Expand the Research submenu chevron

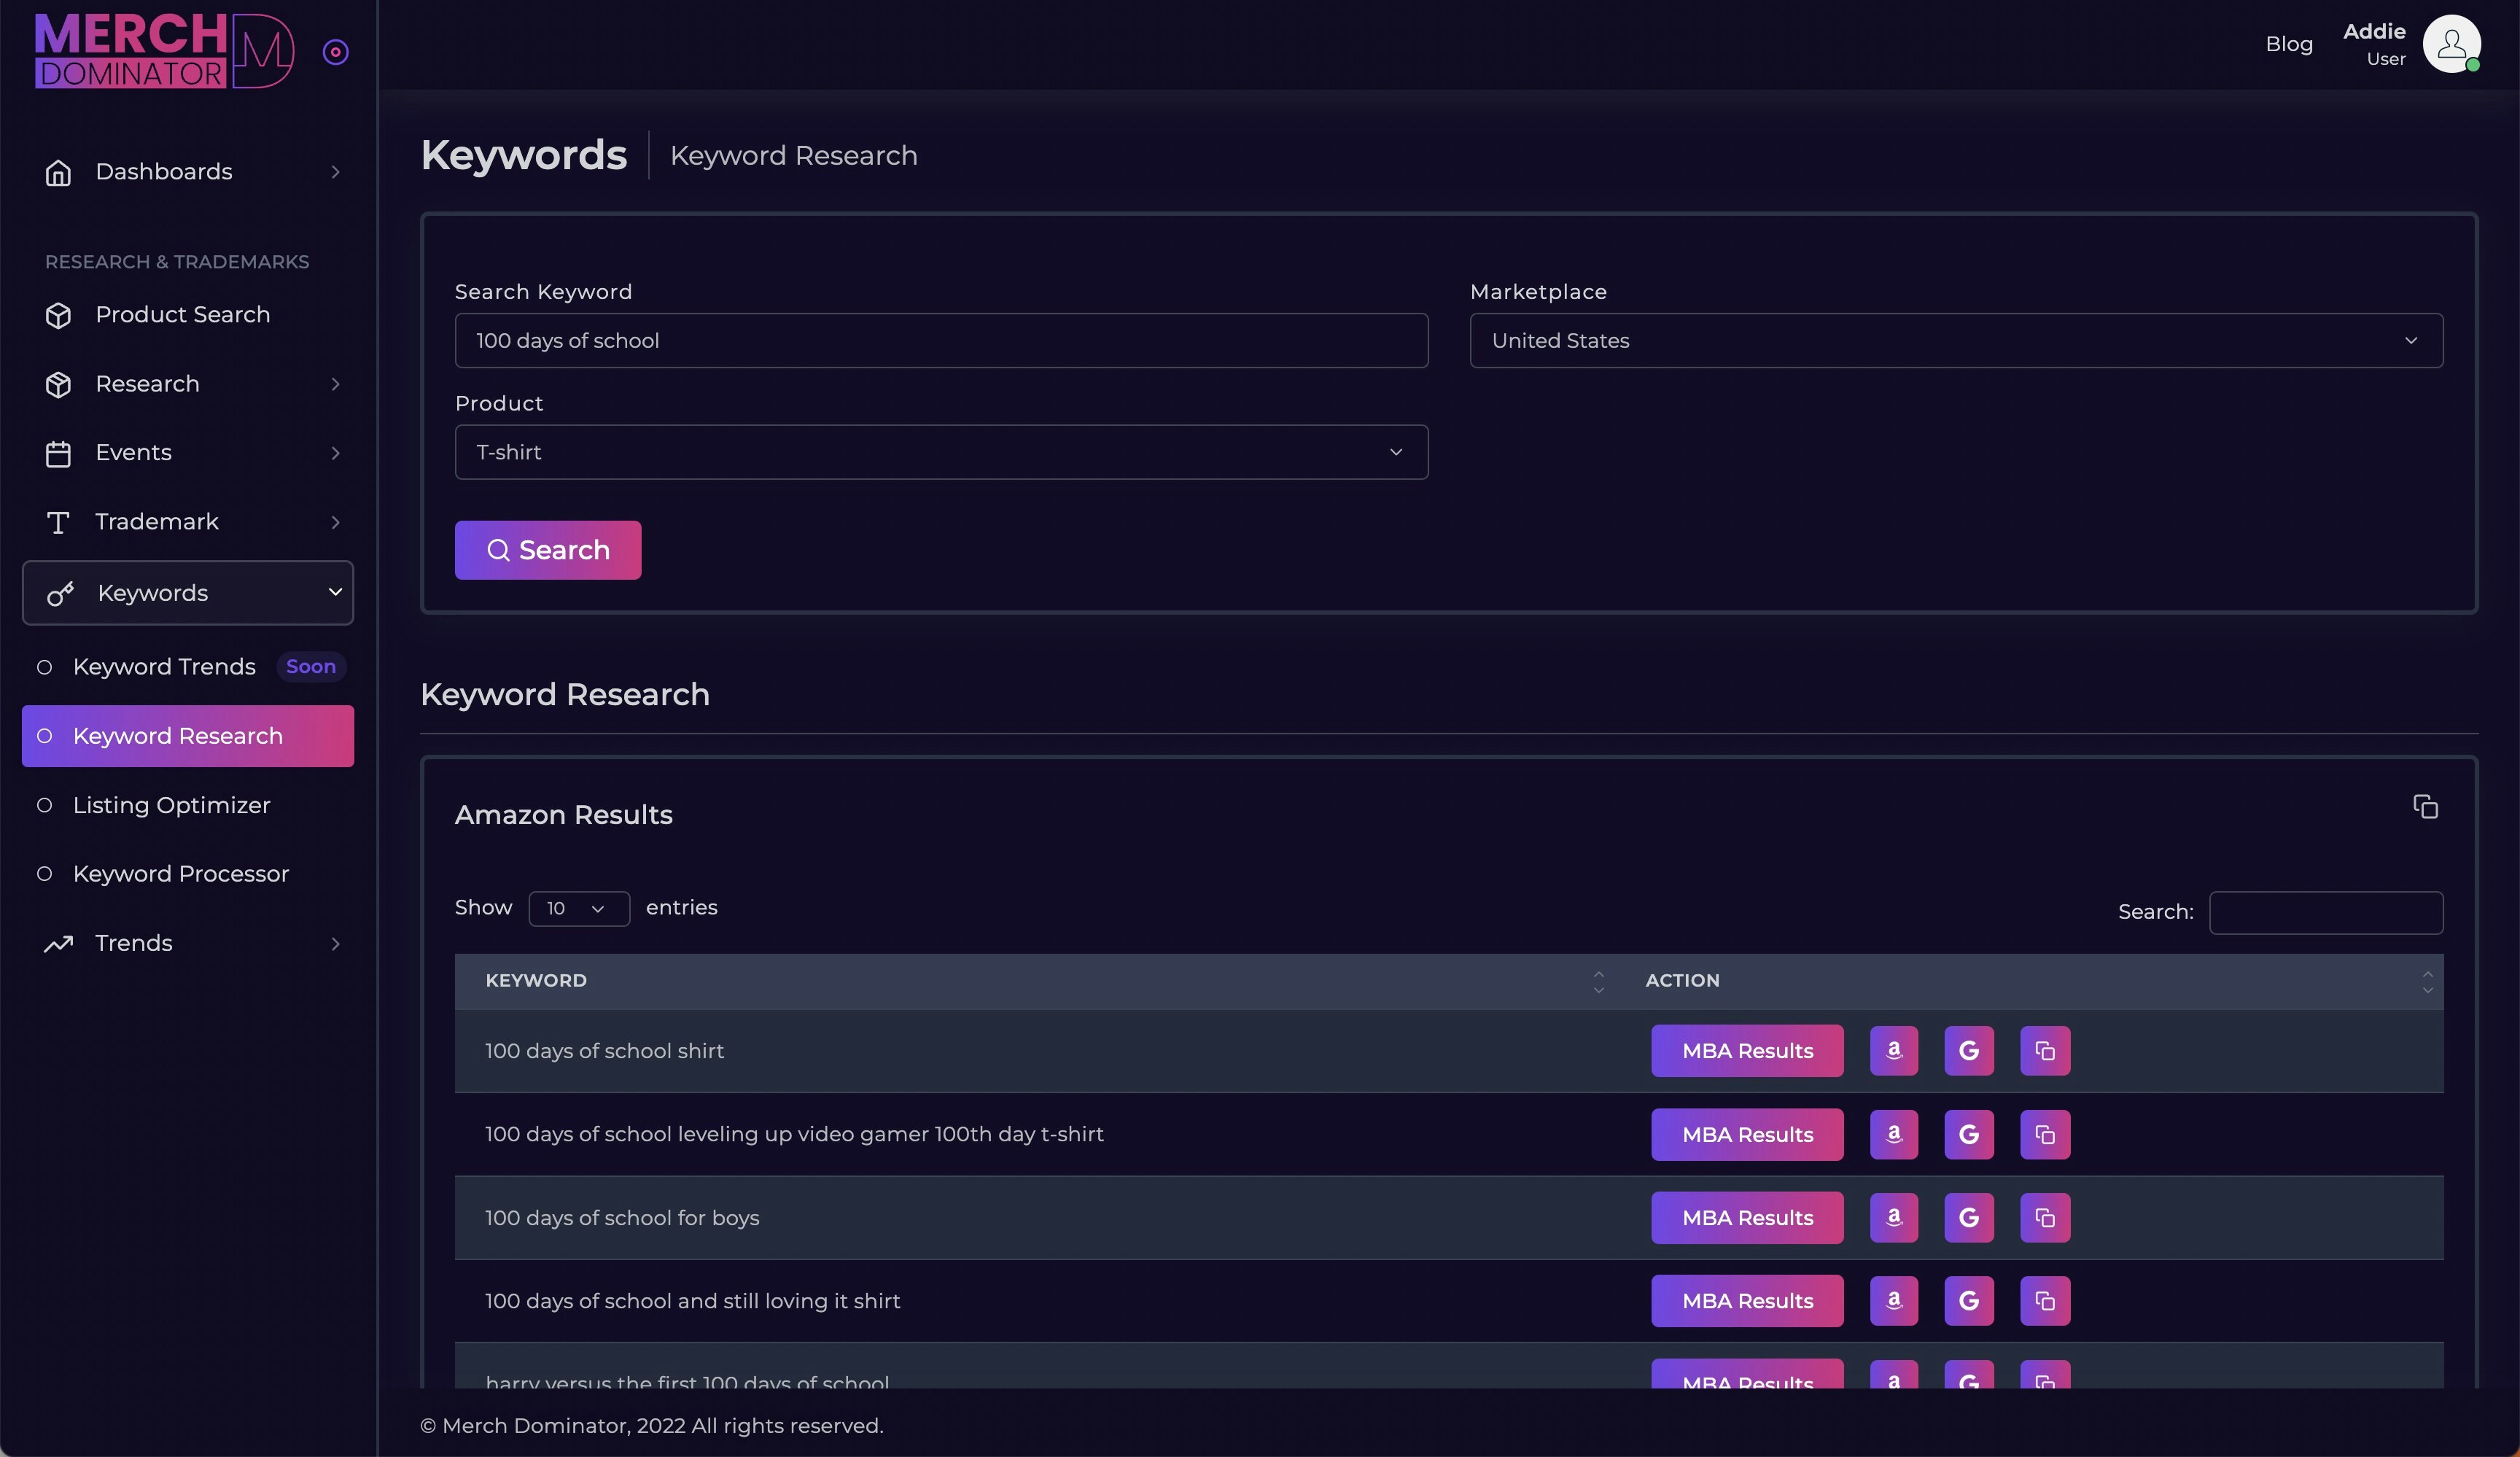click(x=336, y=384)
